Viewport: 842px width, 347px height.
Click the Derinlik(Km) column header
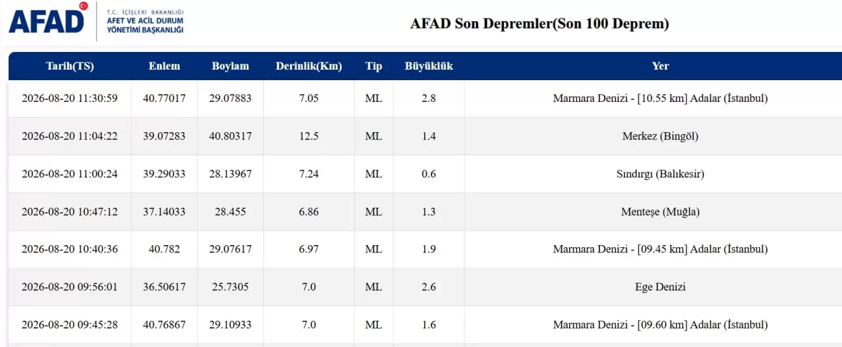309,66
